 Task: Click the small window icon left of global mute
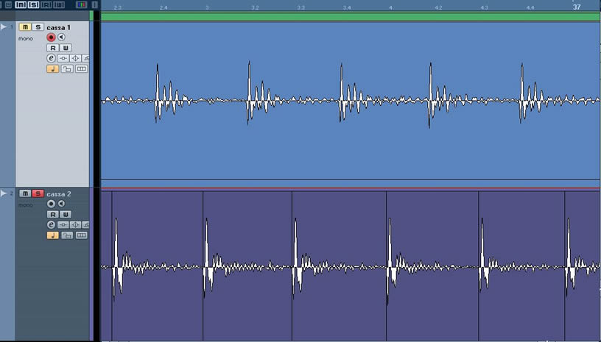[x=8, y=5]
